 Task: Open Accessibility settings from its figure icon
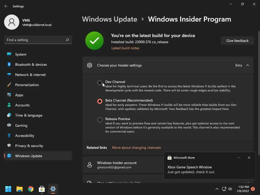pos(9,136)
